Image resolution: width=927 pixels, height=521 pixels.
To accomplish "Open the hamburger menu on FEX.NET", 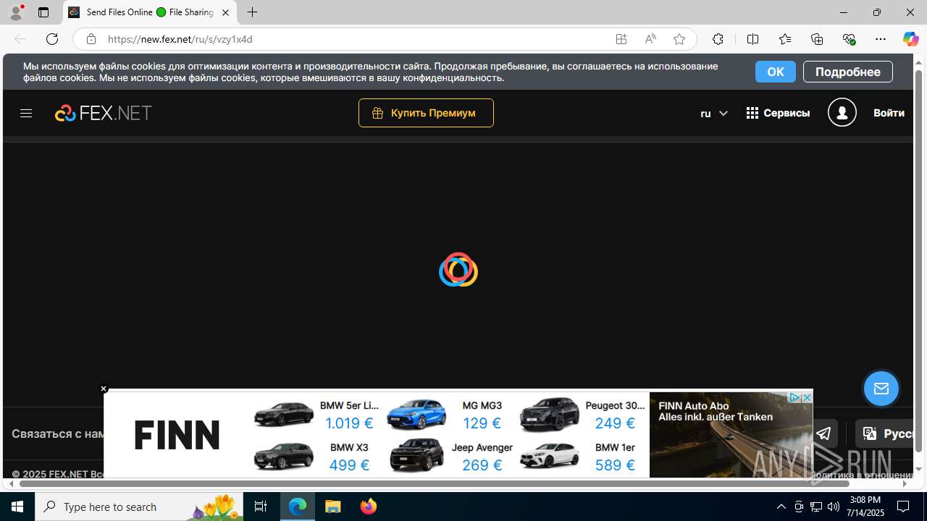I will [26, 113].
